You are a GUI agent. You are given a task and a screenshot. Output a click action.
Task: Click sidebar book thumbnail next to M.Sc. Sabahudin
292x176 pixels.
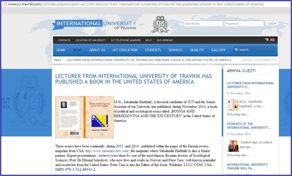[x=233, y=105]
